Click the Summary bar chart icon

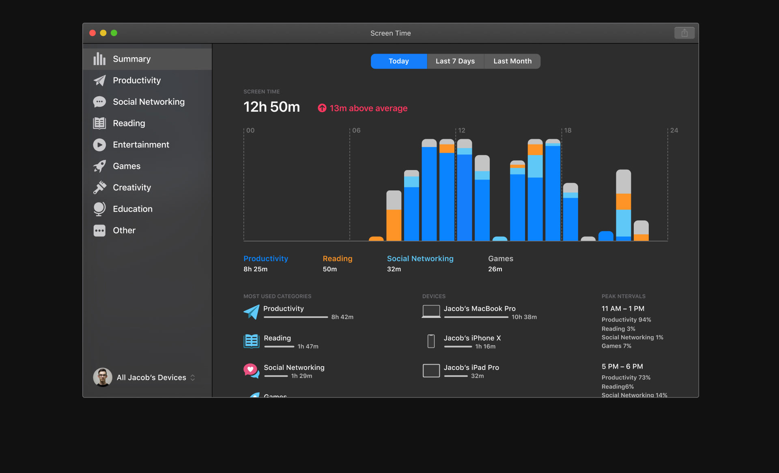tap(99, 59)
